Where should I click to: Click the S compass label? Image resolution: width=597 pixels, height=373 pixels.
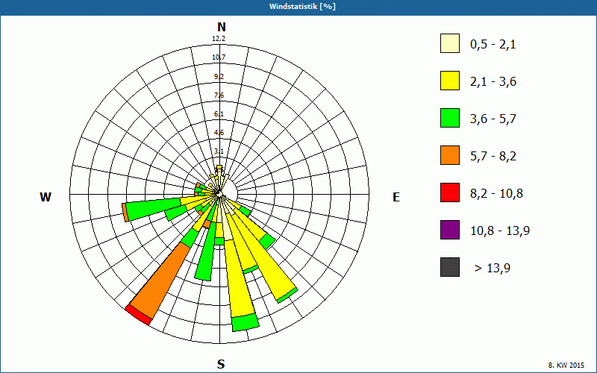point(221,364)
